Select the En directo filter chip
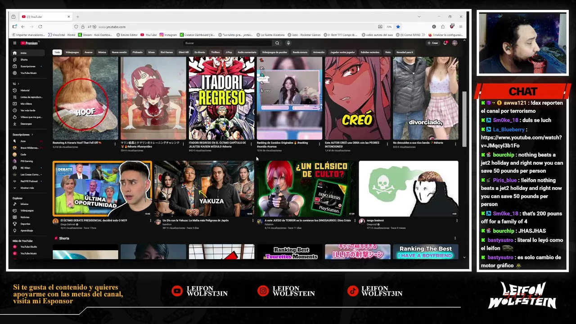Screen dimensions: 576x324 point(200,52)
